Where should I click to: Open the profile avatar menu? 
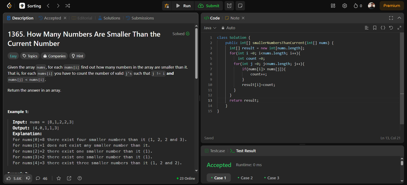click(371, 6)
